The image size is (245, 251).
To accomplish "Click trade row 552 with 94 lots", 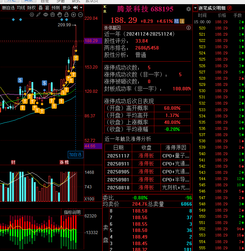I will click(219, 229).
